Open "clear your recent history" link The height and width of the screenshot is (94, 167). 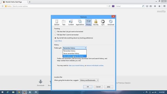(x=76, y=66)
